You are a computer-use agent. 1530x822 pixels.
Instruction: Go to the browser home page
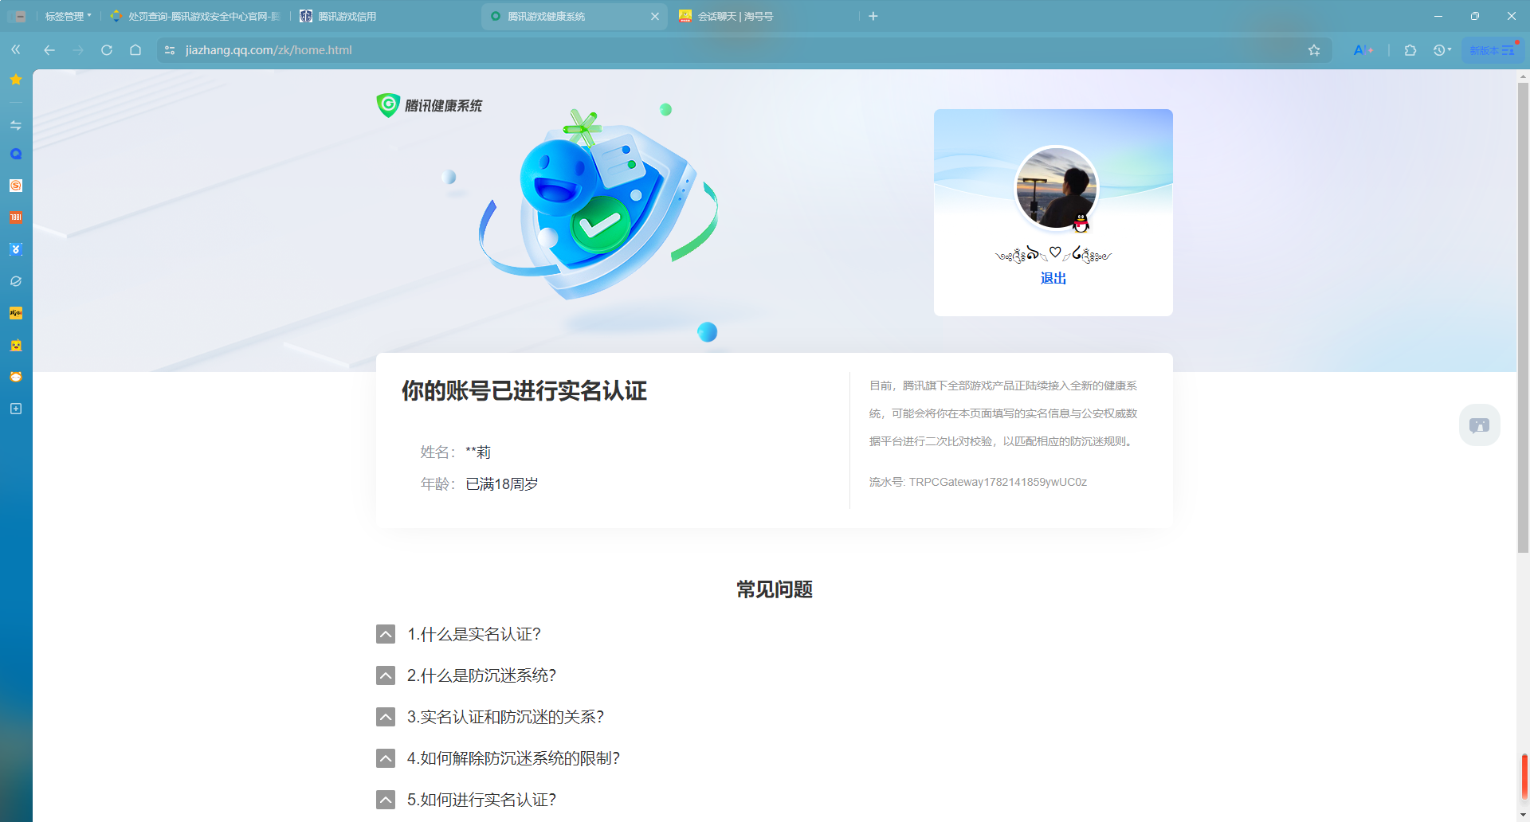click(x=135, y=49)
